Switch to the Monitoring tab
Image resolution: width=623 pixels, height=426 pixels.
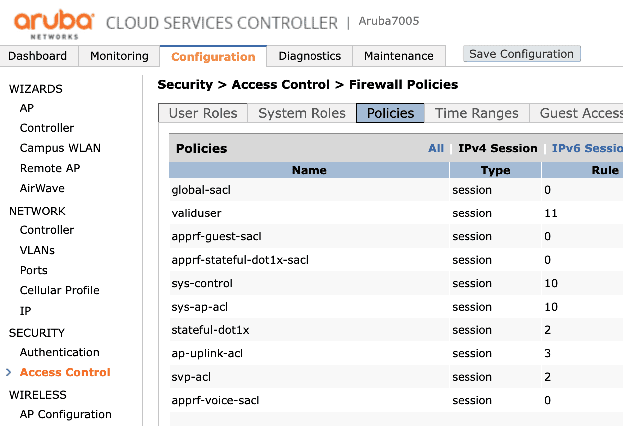coord(120,56)
